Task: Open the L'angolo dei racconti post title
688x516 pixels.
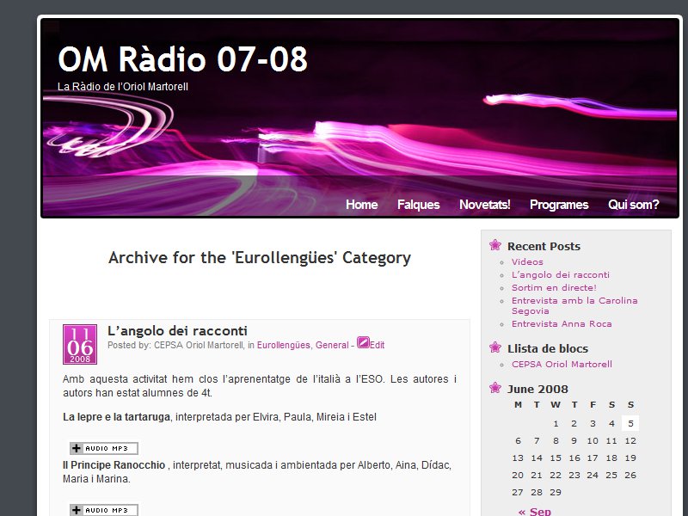Action: coord(177,330)
